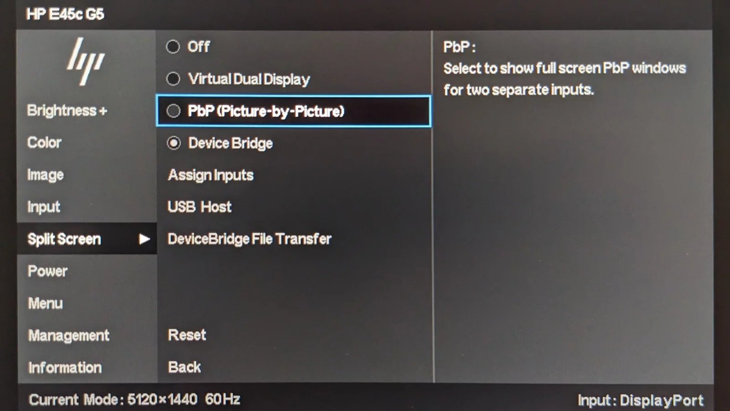The width and height of the screenshot is (730, 411).
Task: Click Reset in Split Screen menu
Action: [187, 335]
